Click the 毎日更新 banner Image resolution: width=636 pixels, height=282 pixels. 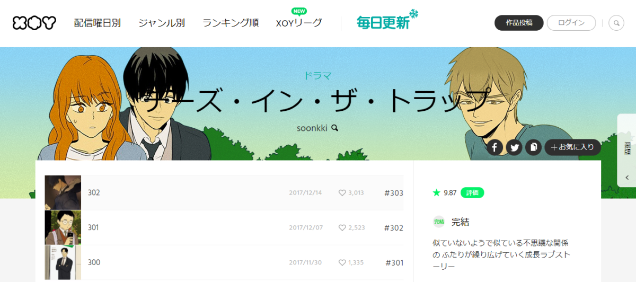coord(387,21)
